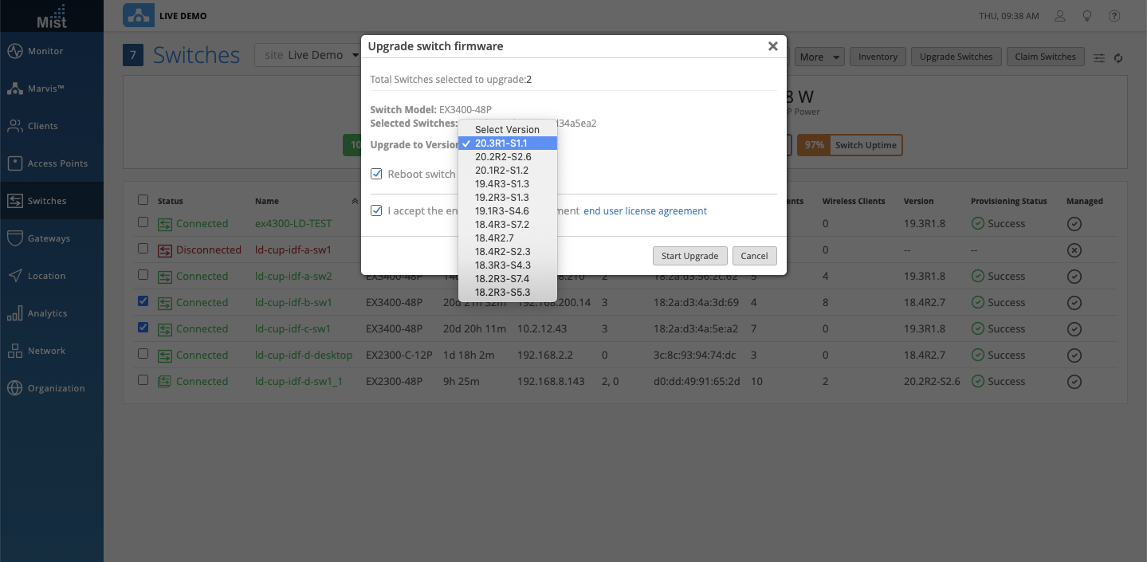Open the help question mark icon
The image size is (1147, 562).
(x=1114, y=16)
